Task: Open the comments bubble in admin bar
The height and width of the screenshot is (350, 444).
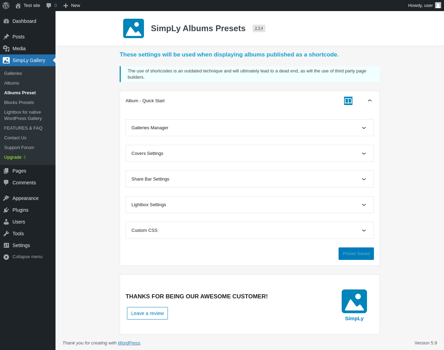Action: [49, 6]
